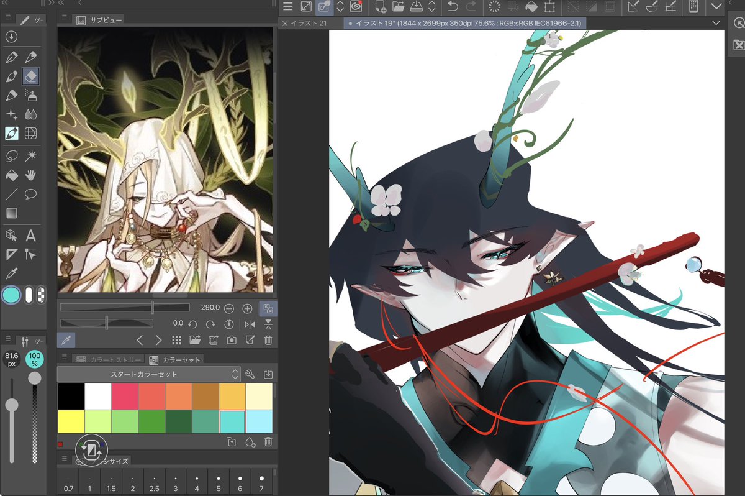
Task: Pick the red-pink color swatch
Action: tap(125, 396)
